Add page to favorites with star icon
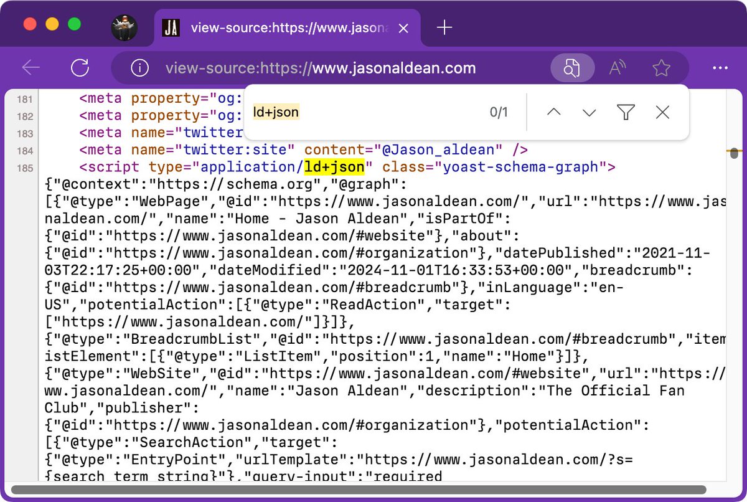747x502 pixels. pos(661,68)
